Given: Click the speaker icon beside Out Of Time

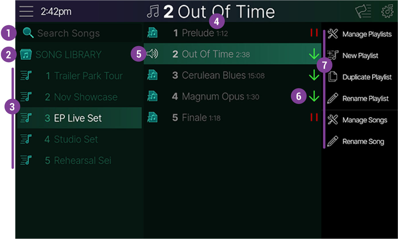Looking at the screenshot, I should tap(152, 54).
